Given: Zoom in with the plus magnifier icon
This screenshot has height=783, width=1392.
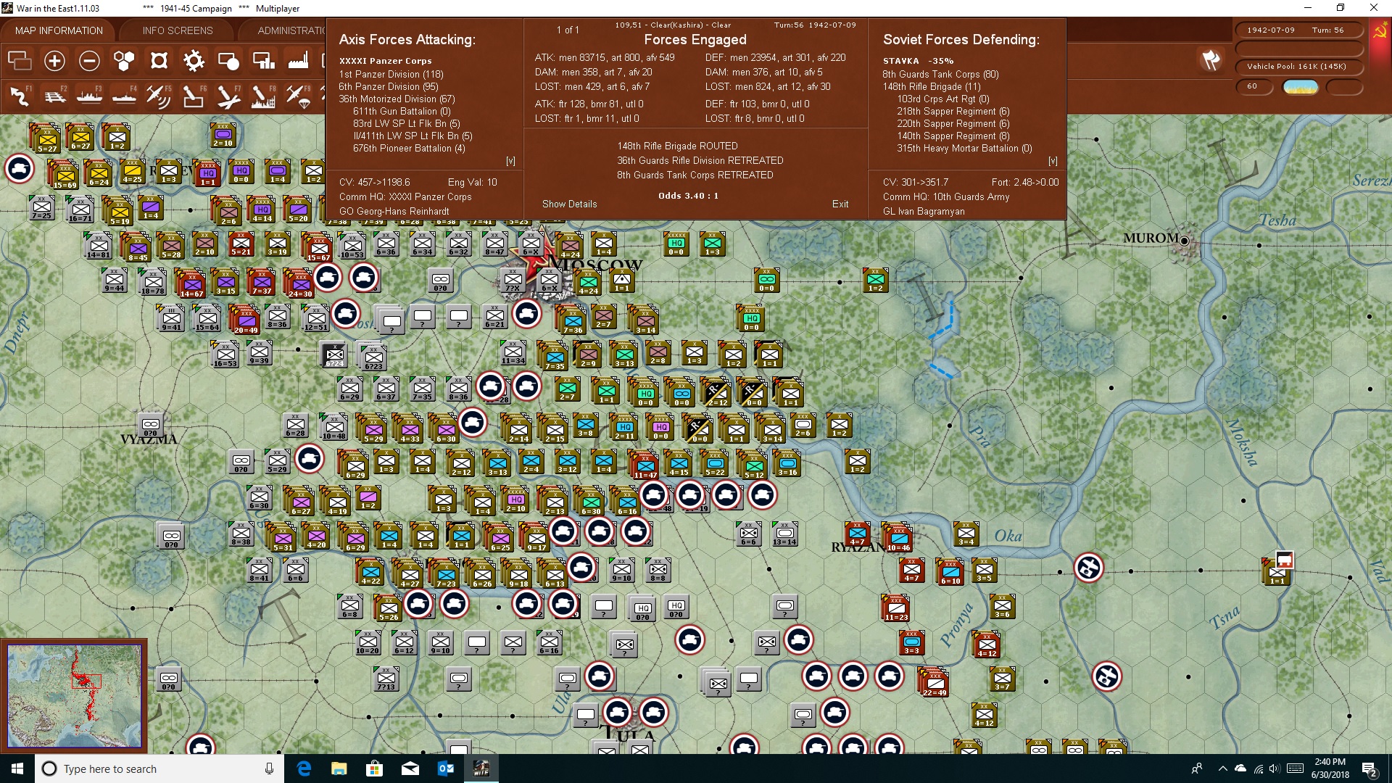Looking at the screenshot, I should pyautogui.click(x=54, y=61).
